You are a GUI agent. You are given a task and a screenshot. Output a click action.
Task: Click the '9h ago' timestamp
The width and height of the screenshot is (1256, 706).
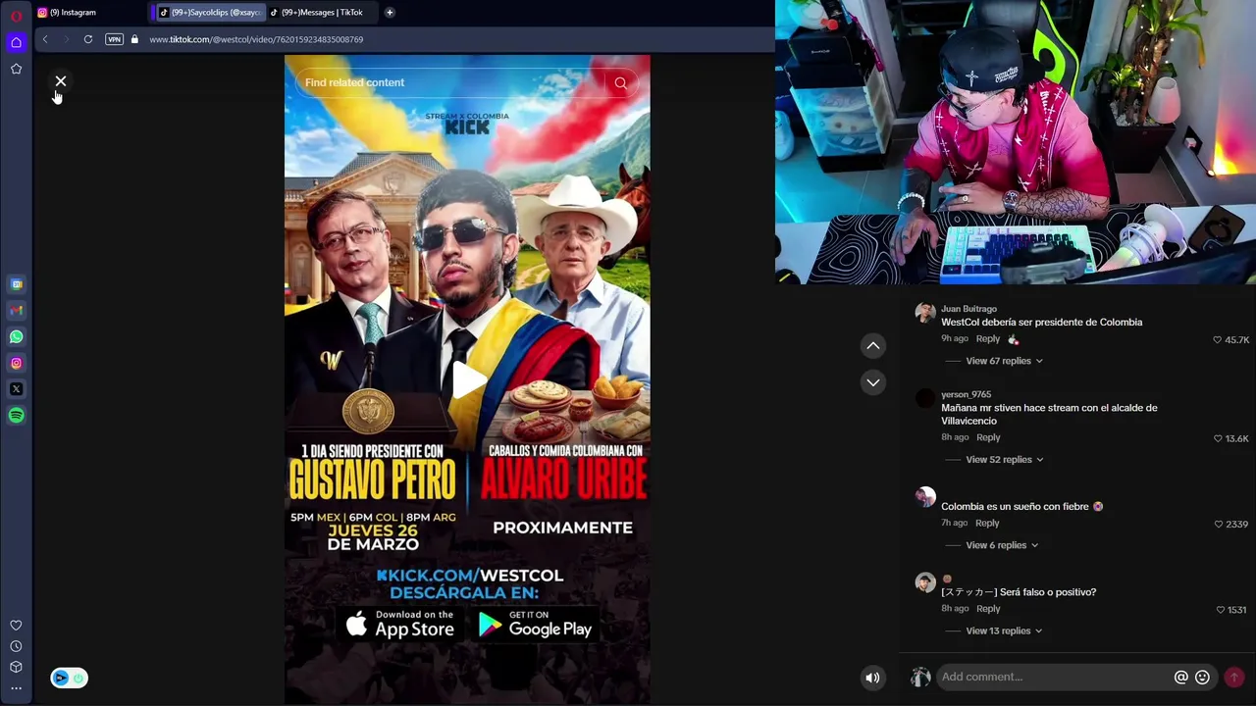click(955, 339)
